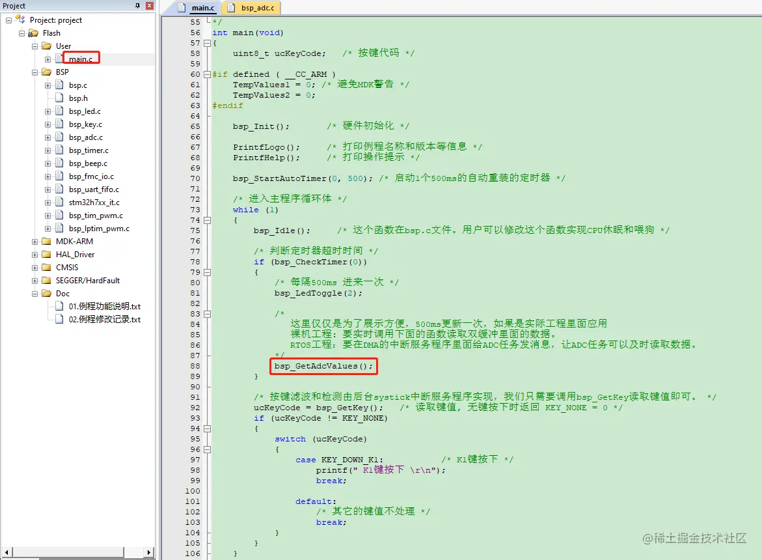
Task: Click the BSP folder icon
Action: (x=47, y=72)
